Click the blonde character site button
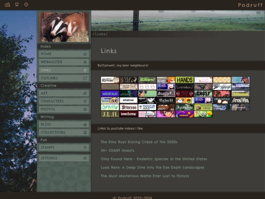 pyautogui.click(x=110, y=100)
